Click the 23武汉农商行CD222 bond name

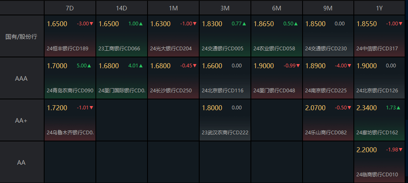pyautogui.click(x=225, y=132)
